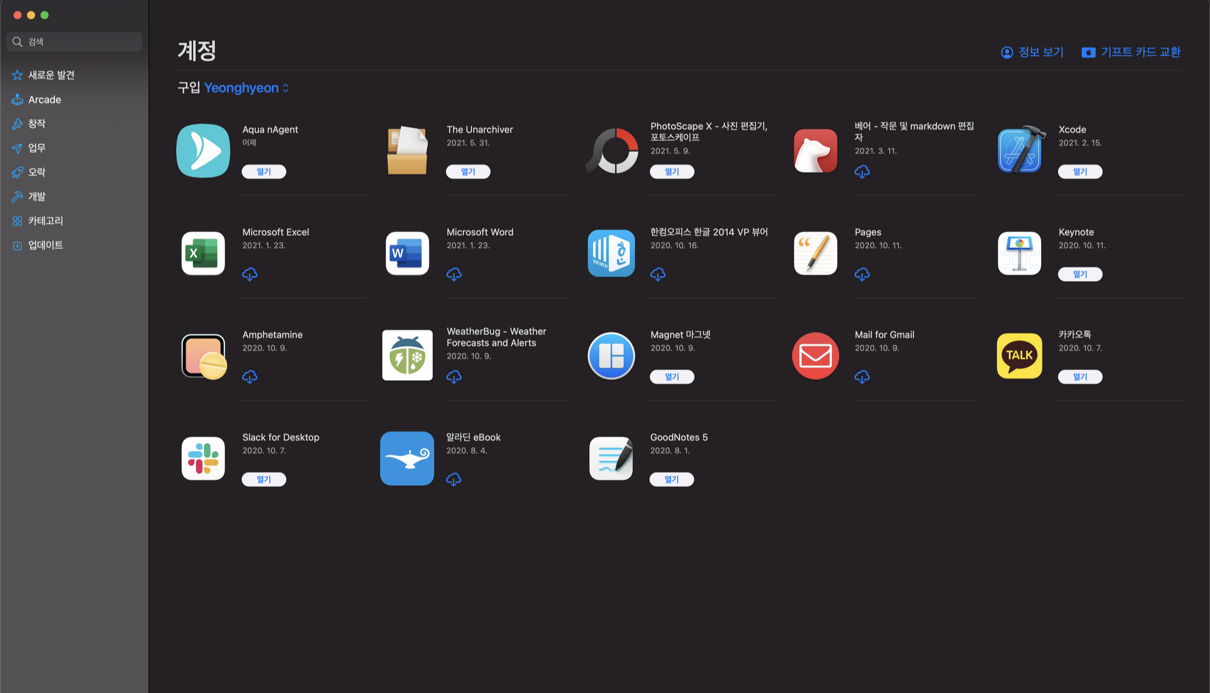Click The Unarchiver app icon
The height and width of the screenshot is (693, 1210).
tap(407, 151)
